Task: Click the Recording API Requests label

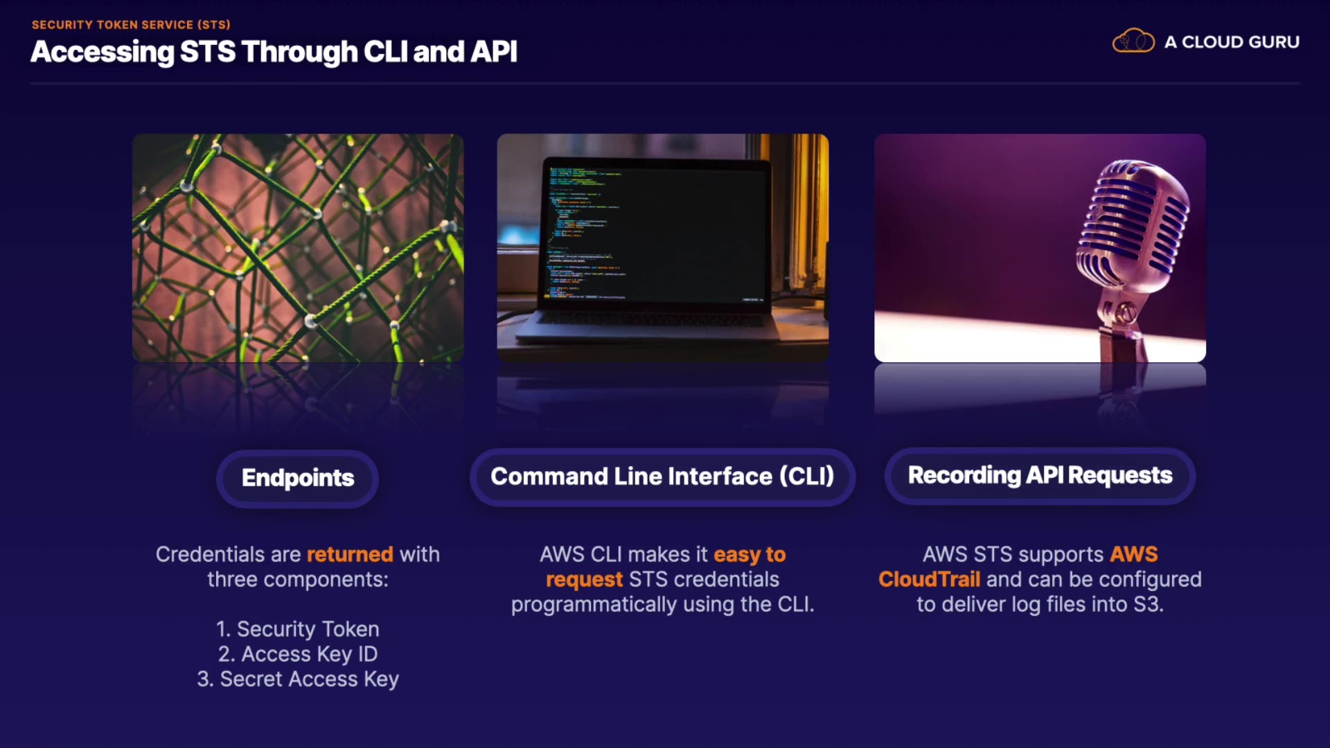Action: 1039,476
